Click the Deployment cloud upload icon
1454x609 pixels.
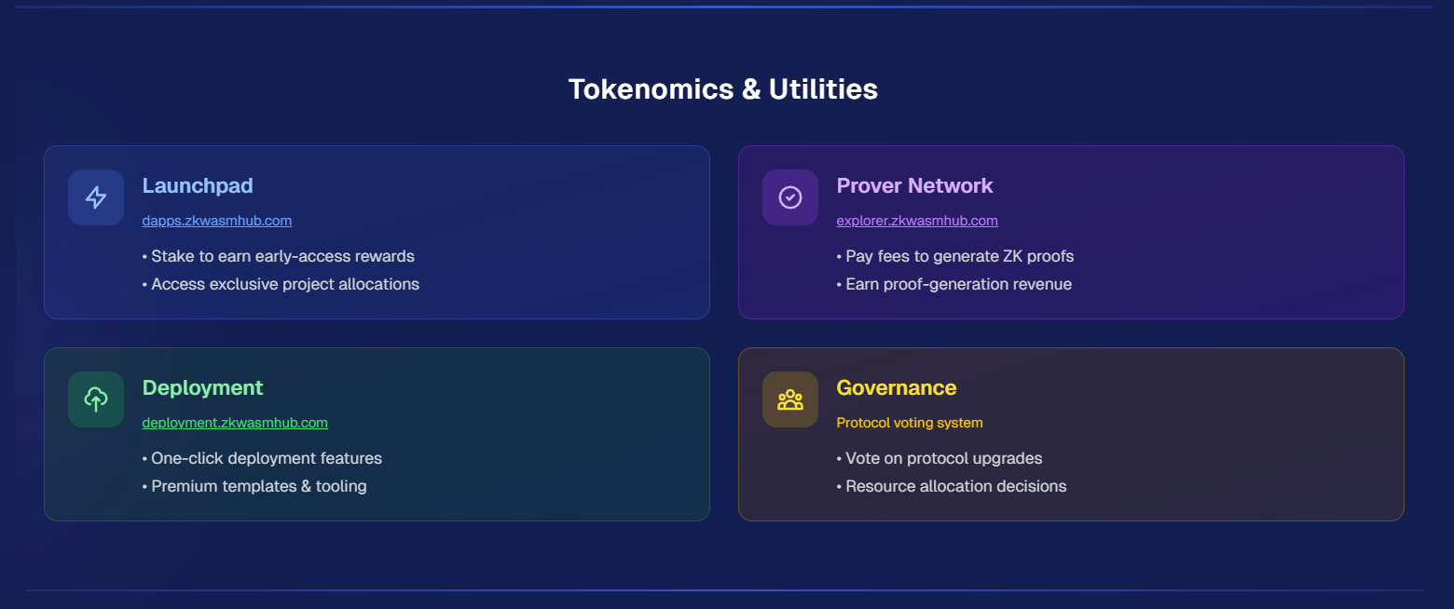pos(96,399)
